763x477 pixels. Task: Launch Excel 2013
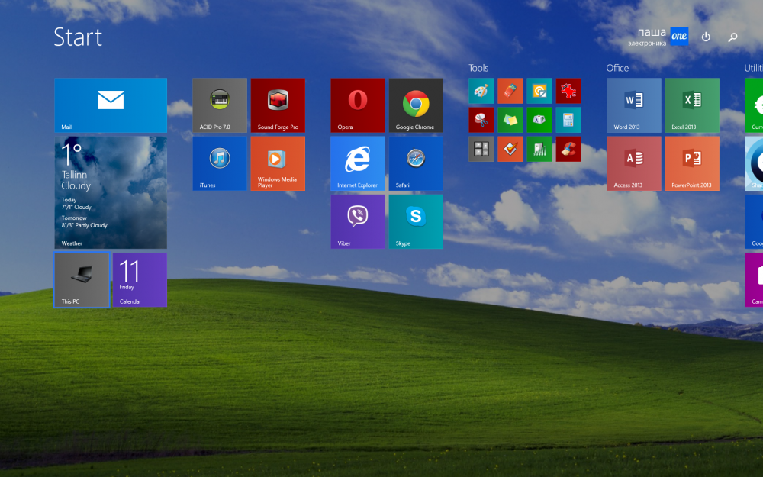[692, 105]
